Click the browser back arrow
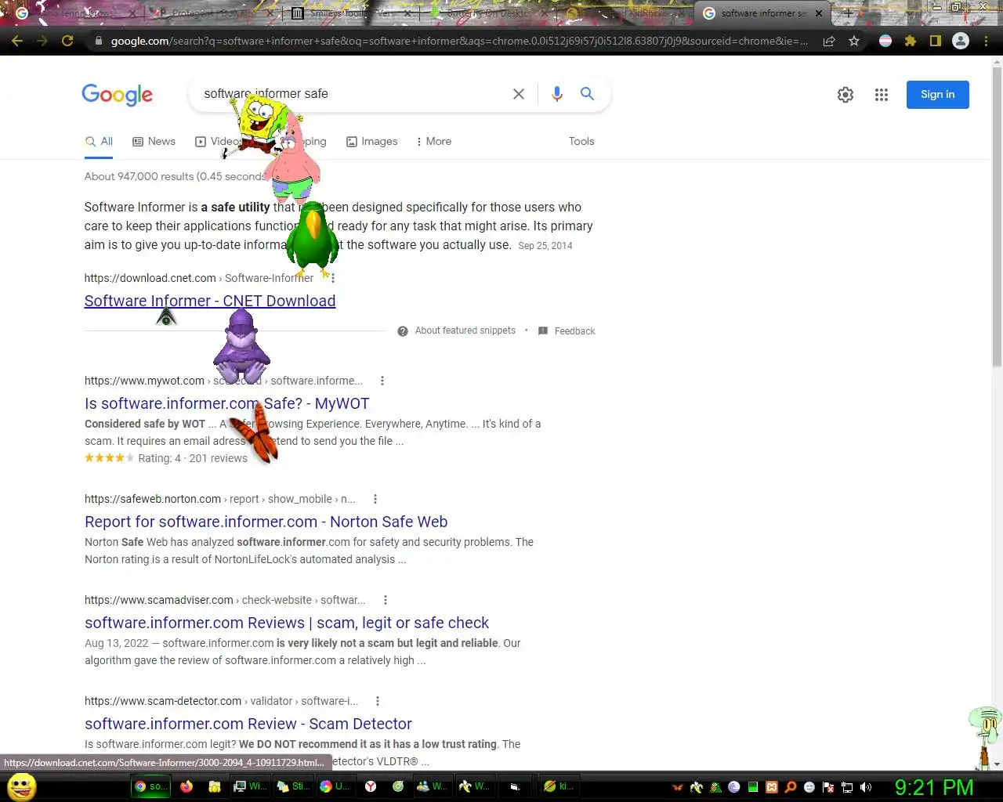1003x802 pixels. click(x=17, y=41)
